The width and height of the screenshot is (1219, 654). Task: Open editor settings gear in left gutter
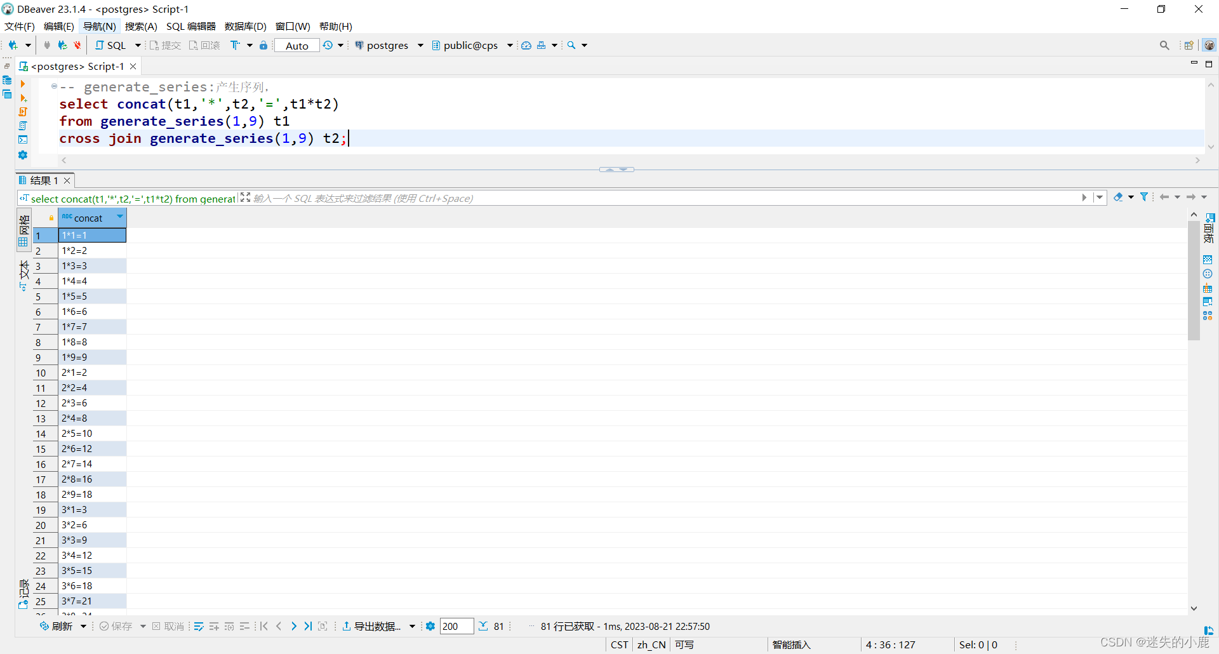click(23, 155)
